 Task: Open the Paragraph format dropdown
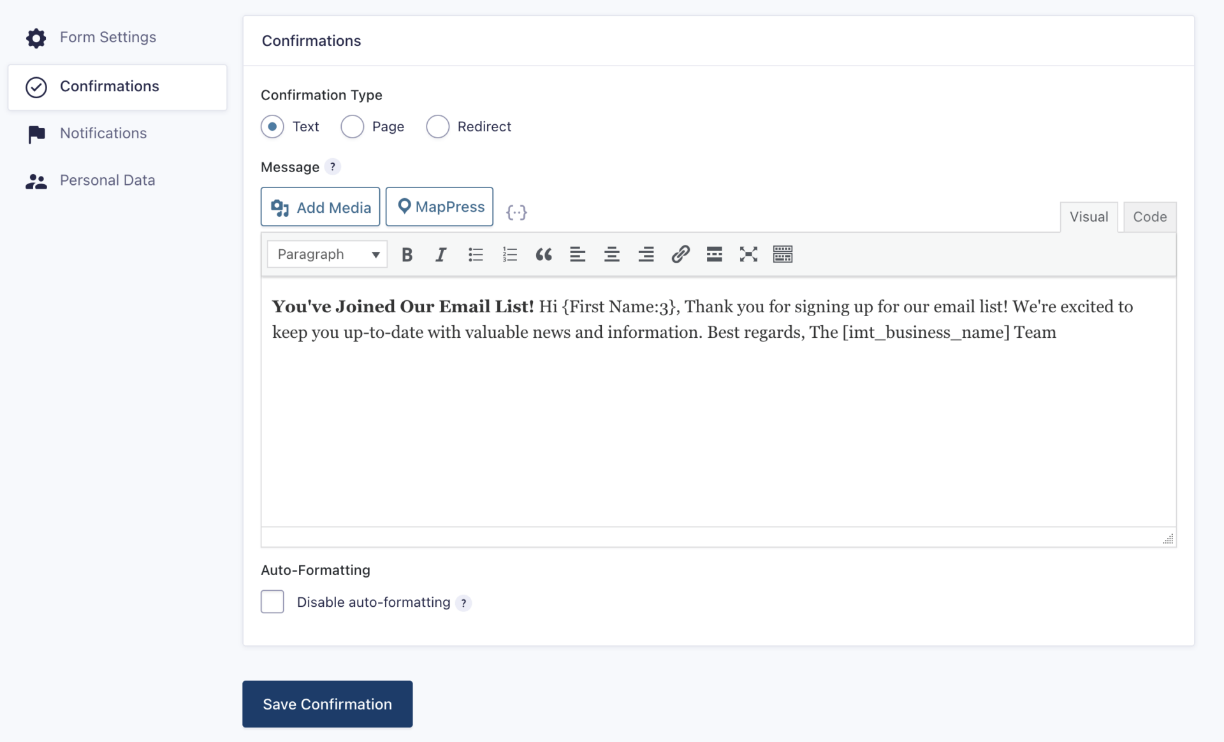point(327,254)
